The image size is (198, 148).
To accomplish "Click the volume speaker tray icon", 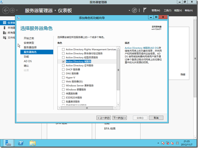I will pos(172,143).
